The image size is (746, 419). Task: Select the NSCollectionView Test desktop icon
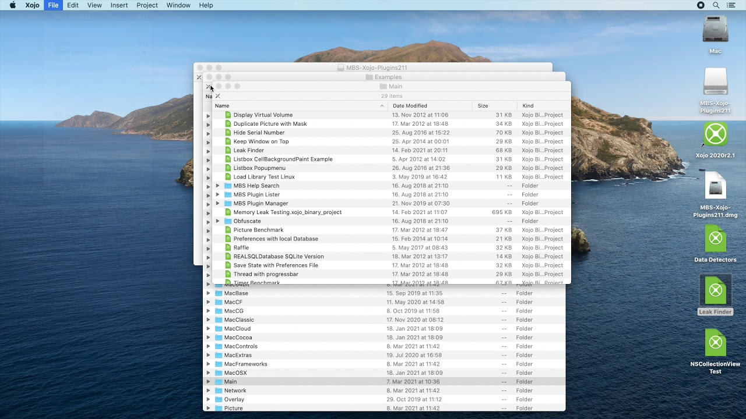(x=715, y=343)
